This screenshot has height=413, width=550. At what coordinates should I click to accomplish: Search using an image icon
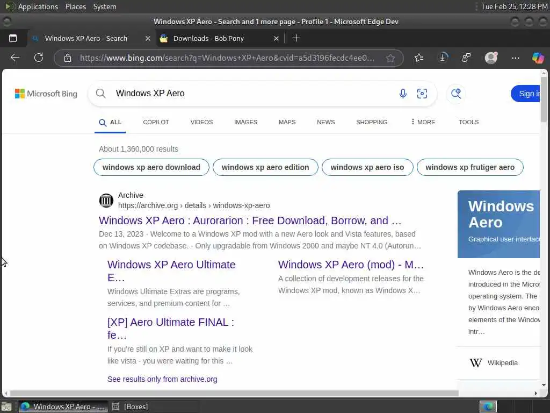tap(422, 94)
